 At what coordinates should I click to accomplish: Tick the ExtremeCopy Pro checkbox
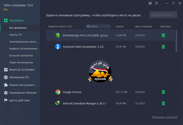point(50,35)
